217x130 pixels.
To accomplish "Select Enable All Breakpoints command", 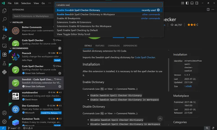I will [x=109, y=18].
